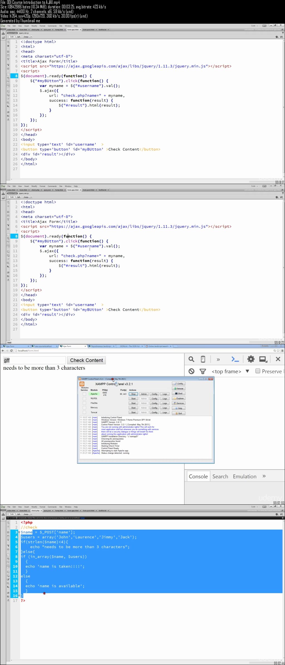Click 'needs to be more than 3 characters' result text

click(44, 368)
